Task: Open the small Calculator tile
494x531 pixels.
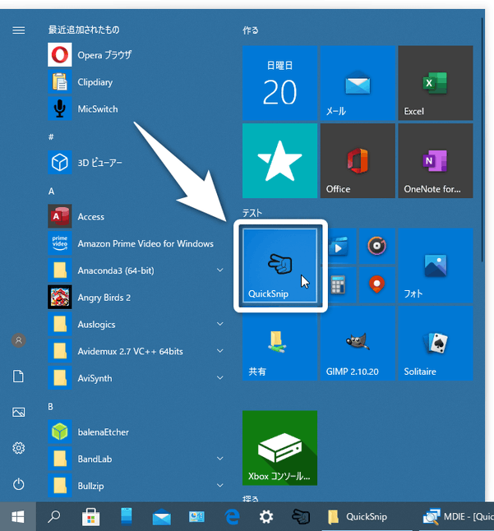Action: pos(339,284)
